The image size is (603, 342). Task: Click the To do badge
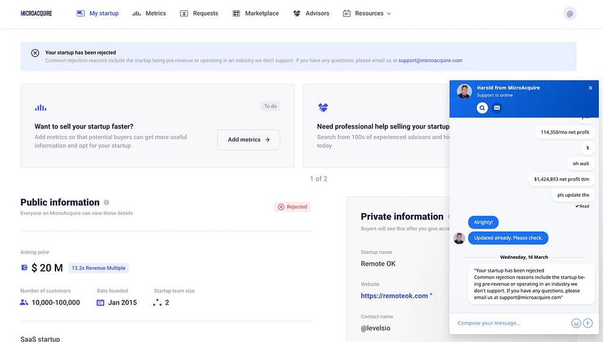(270, 106)
